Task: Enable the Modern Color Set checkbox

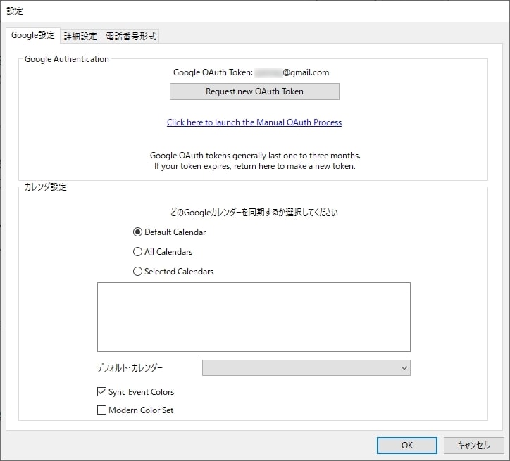Action: 135,410
